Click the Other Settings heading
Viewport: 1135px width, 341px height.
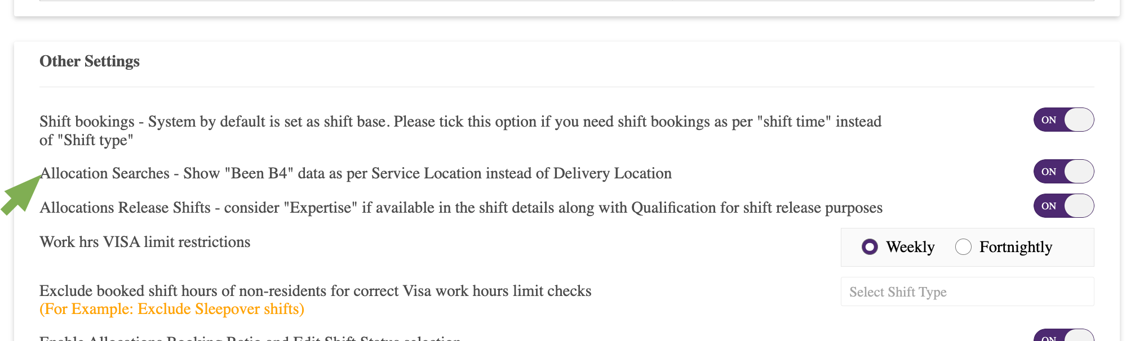tap(90, 61)
